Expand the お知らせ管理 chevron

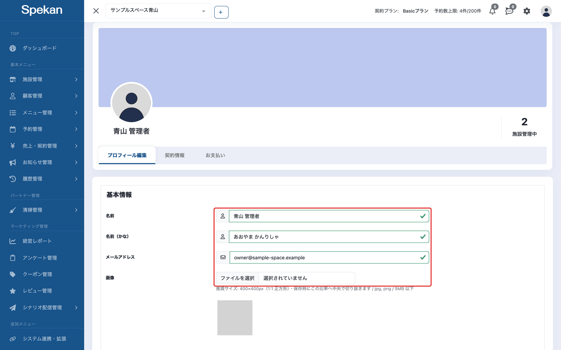[x=76, y=162]
